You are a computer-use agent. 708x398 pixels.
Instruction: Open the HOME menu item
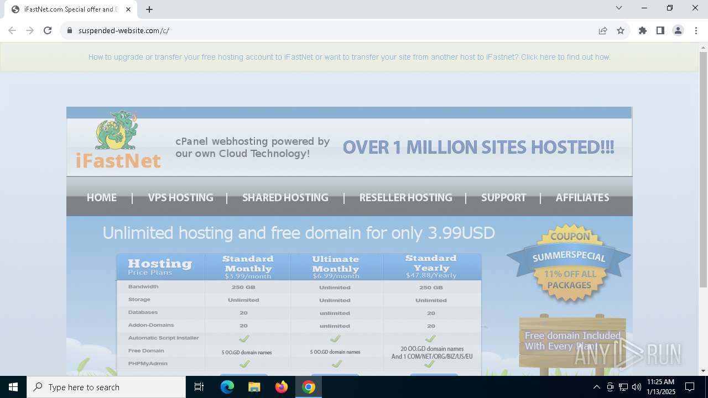[102, 197]
